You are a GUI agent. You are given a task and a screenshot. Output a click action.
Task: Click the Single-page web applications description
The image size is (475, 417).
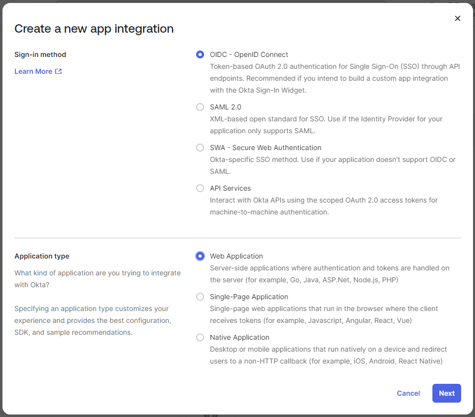click(323, 314)
